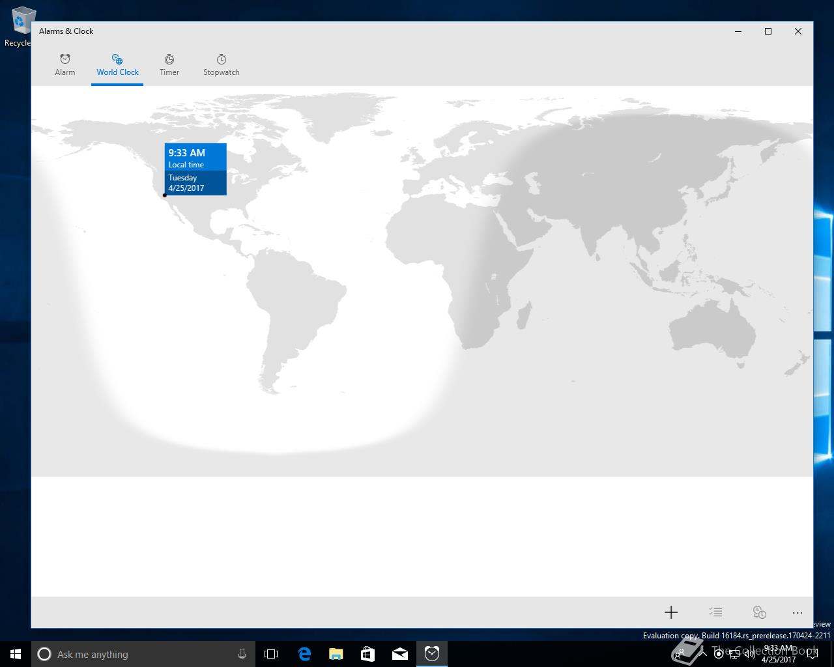Go to the Stopwatch tab
Viewport: 834px width, 667px height.
[222, 65]
